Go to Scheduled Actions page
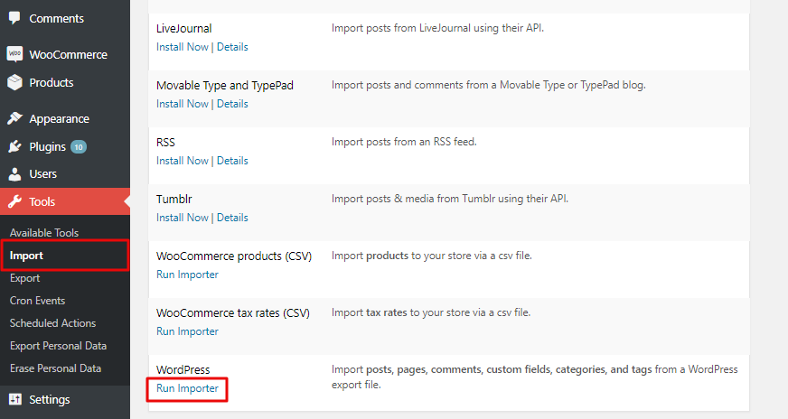 pos(52,323)
